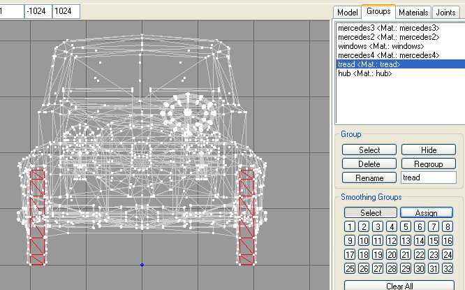Switch to the Model tab

pyautogui.click(x=347, y=13)
